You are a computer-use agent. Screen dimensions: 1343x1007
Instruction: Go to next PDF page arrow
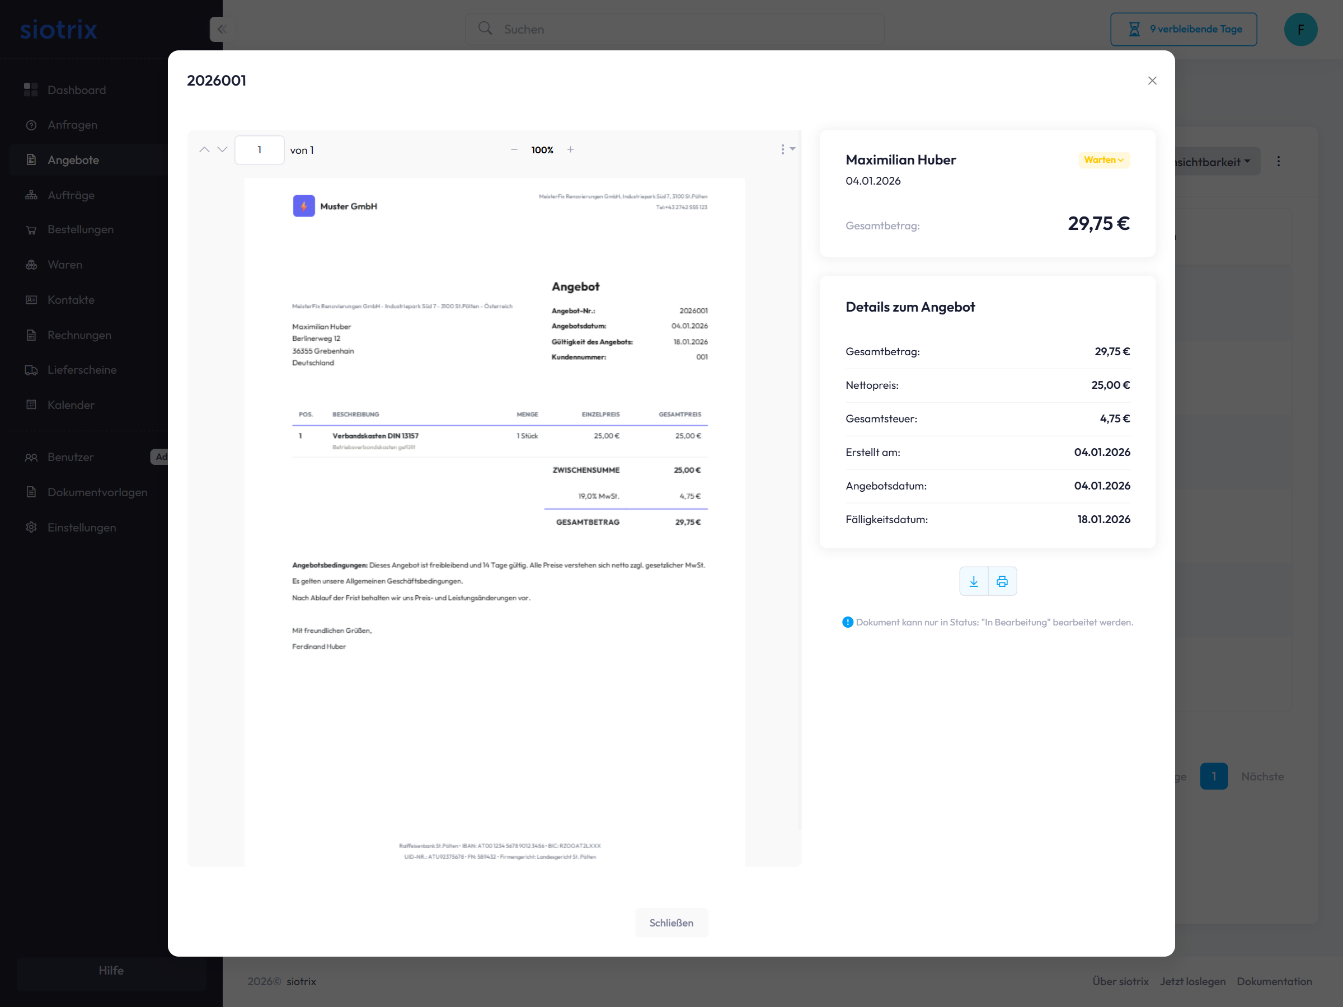(x=222, y=149)
